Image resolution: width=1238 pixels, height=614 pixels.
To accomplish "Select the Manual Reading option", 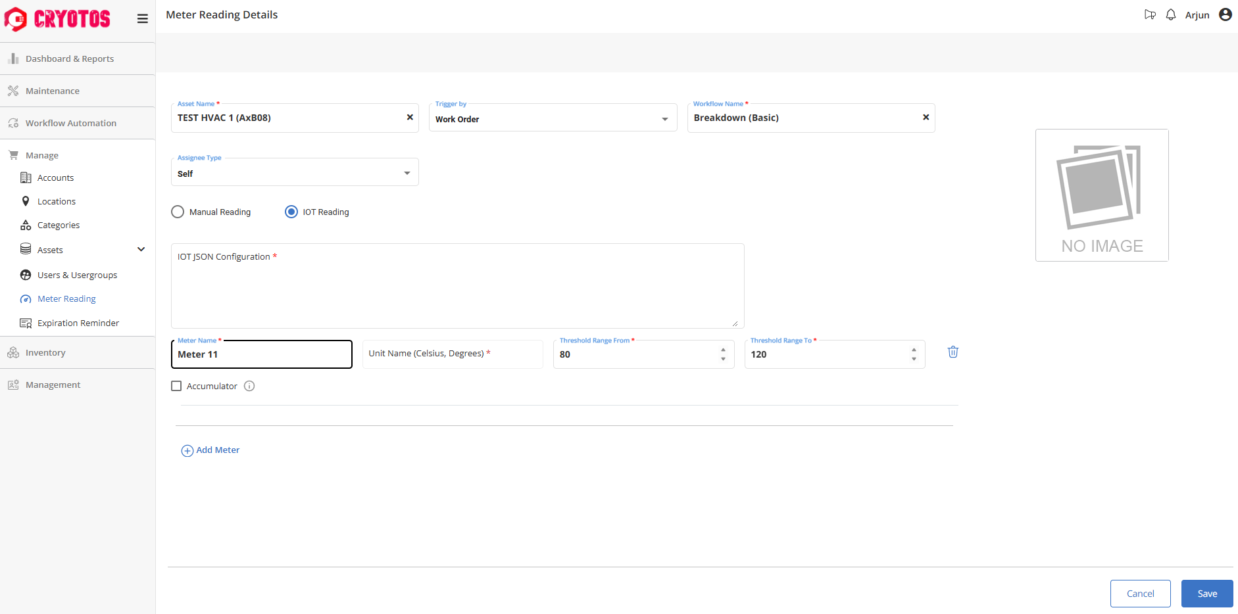I will [178, 212].
